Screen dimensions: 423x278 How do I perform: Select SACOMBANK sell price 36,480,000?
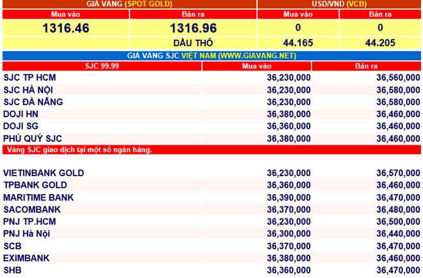(x=398, y=209)
